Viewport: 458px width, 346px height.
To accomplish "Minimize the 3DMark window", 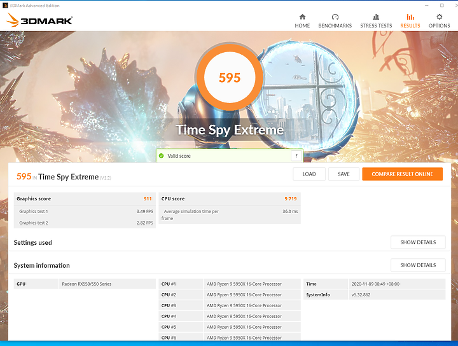I will [x=427, y=5].
